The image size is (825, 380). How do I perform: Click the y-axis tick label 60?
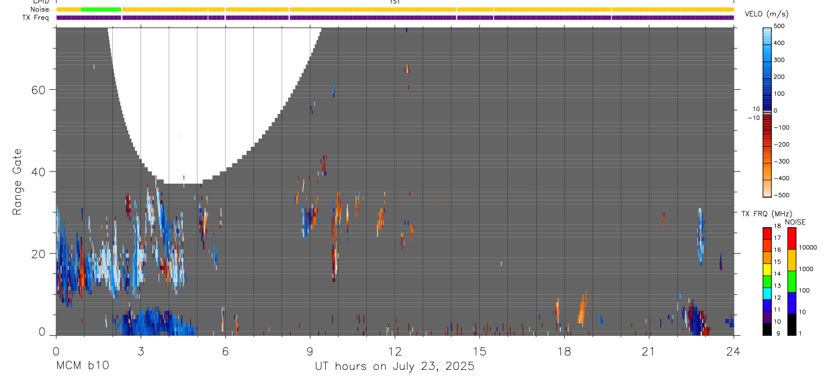(x=40, y=90)
